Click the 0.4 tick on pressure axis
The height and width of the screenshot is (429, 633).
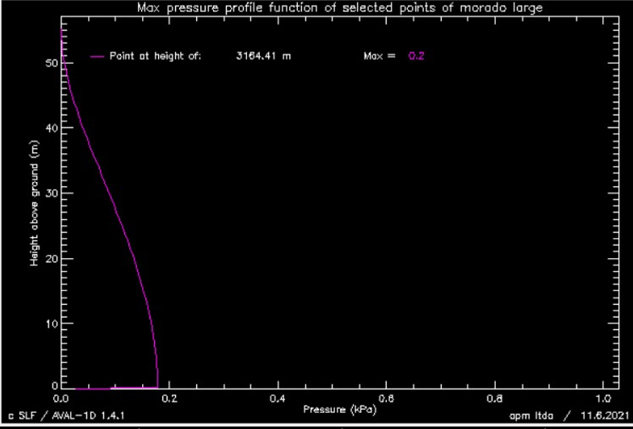278,398
